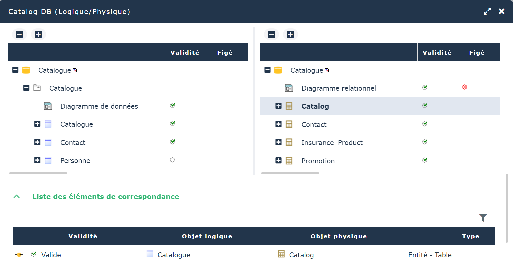The image size is (513, 271).
Task: Click the collapse-all minus icon in right panel
Action: click(271, 34)
